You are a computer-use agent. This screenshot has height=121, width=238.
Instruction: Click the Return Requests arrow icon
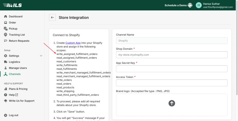pyautogui.click(x=6, y=41)
